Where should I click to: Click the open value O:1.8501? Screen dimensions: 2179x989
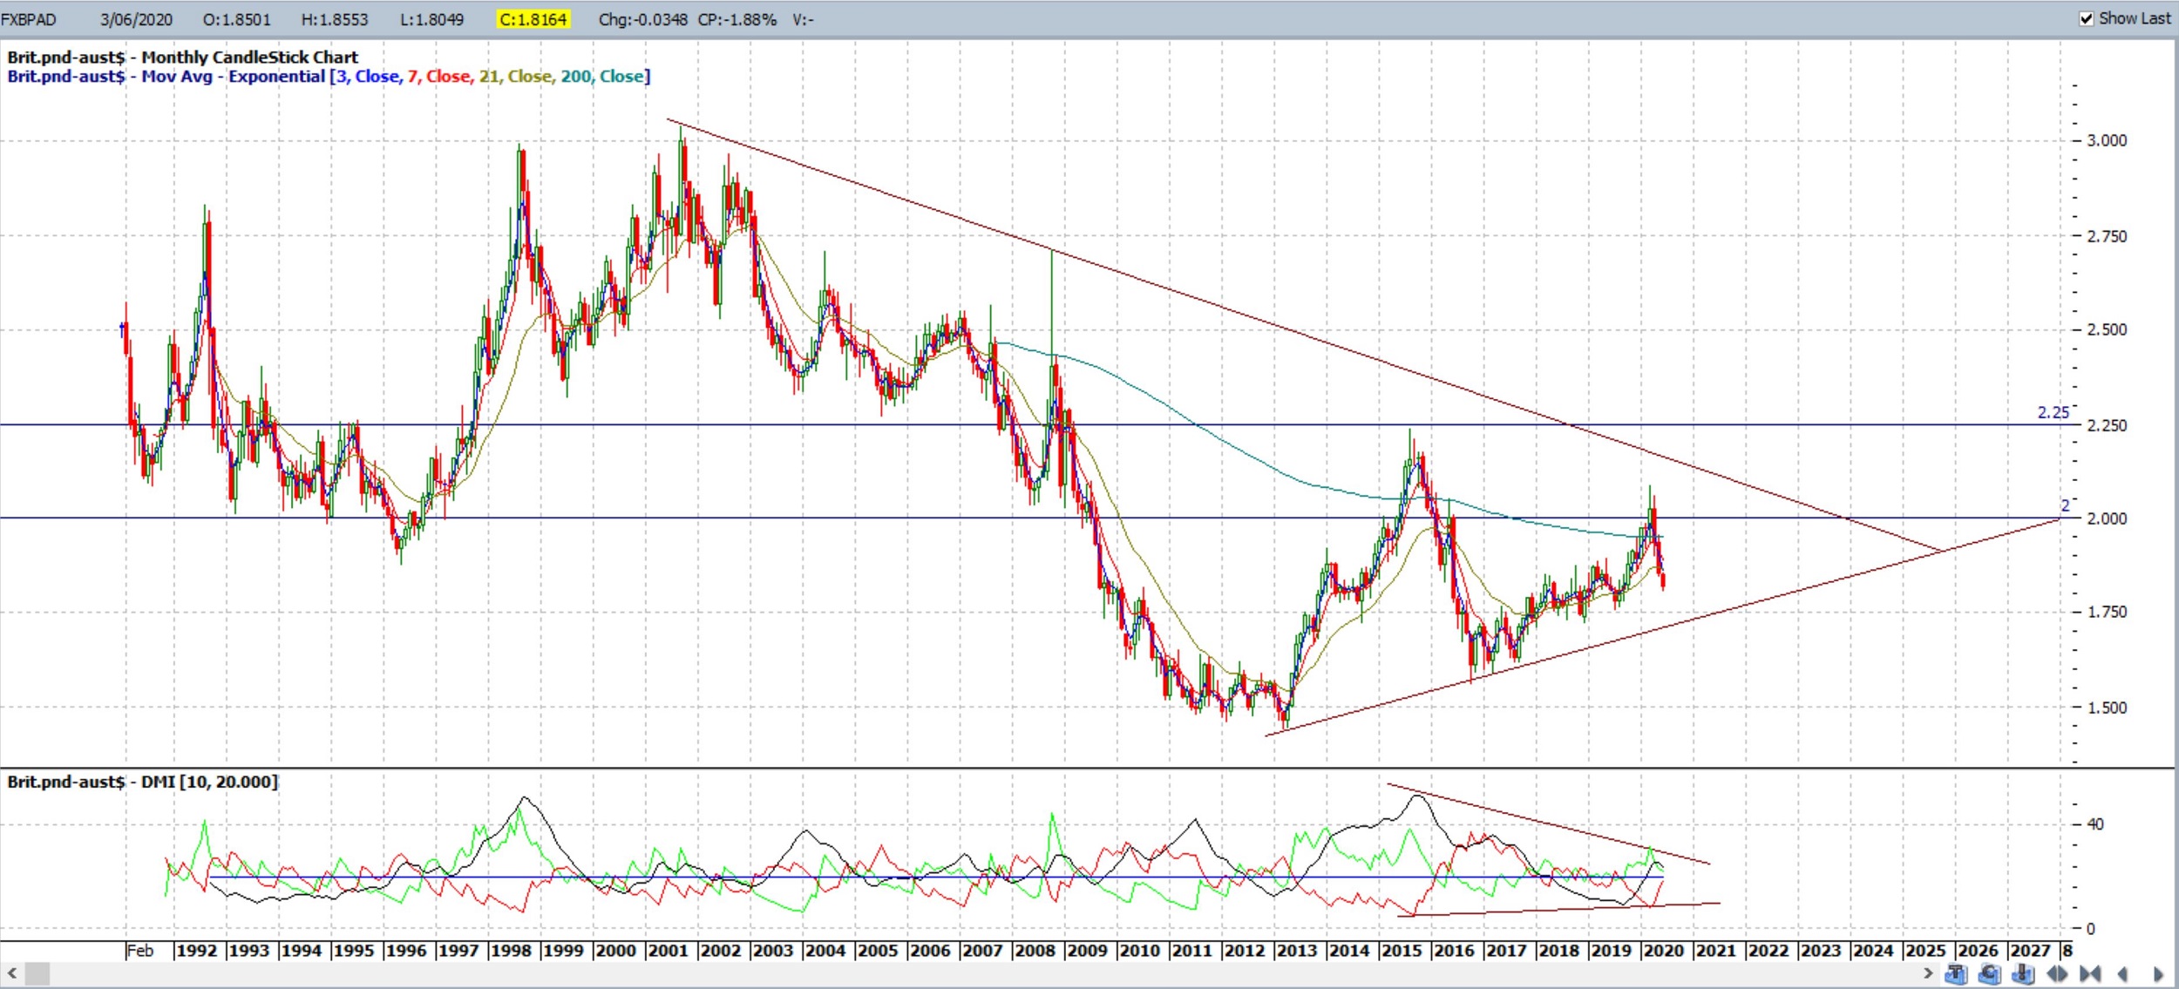(x=237, y=19)
